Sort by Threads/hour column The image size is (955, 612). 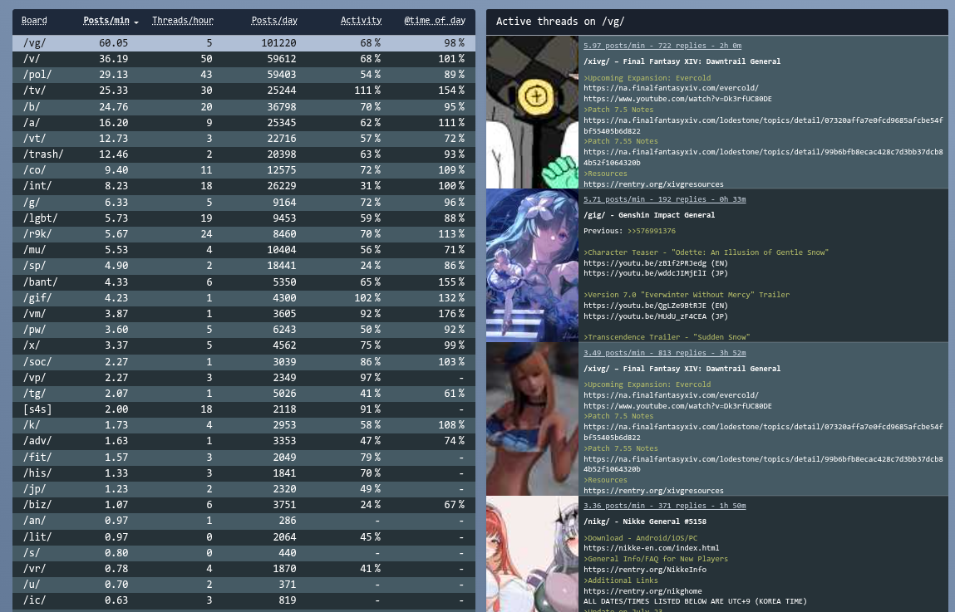pos(182,21)
